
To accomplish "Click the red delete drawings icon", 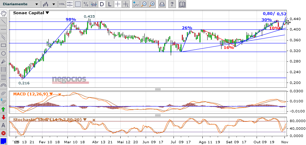I will coord(3,133).
